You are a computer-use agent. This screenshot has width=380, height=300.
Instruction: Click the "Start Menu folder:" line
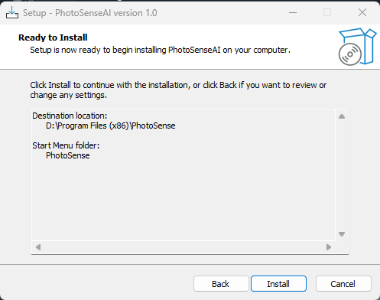66,145
